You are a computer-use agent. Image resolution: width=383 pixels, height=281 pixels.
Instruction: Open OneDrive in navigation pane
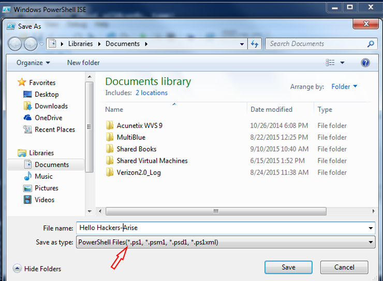[48, 117]
